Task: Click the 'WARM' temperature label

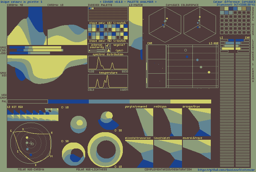Action: pos(124,90)
